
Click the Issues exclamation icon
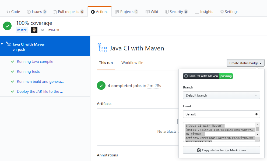[x=29, y=12]
